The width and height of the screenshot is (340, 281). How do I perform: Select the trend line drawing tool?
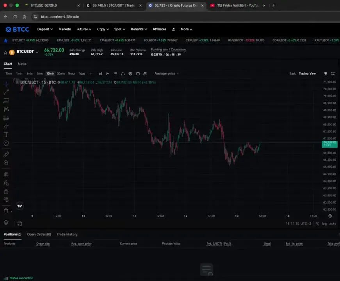(6, 92)
